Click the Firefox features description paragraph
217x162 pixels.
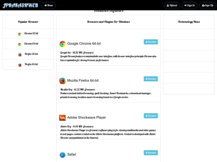[x=106, y=95]
